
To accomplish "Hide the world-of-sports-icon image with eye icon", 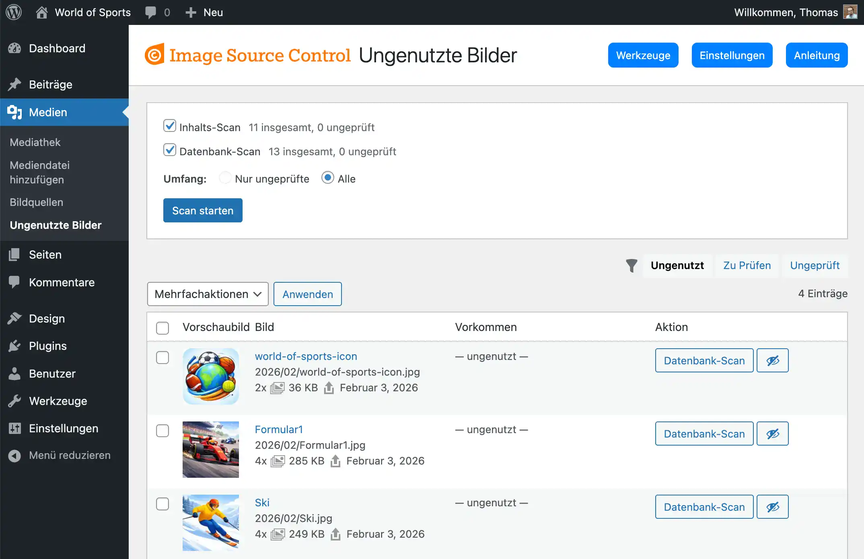I will [772, 360].
